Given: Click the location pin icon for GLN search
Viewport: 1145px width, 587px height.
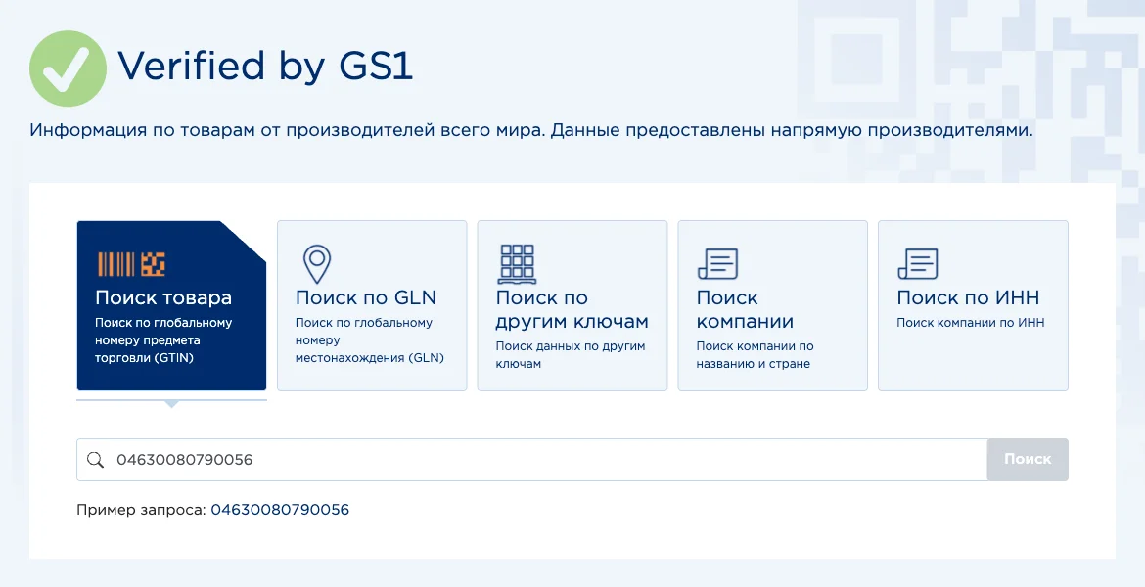Looking at the screenshot, I should tap(317, 264).
